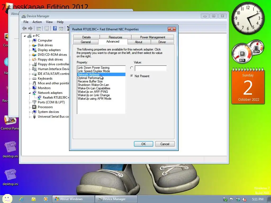
Task: Click the Device Manager taskbar button
Action: [x=116, y=199]
